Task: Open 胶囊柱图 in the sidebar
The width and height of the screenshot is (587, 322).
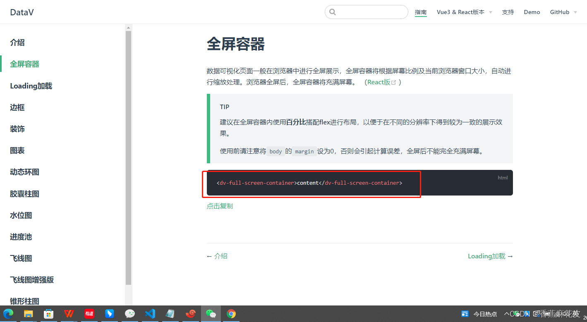Action: [25, 194]
